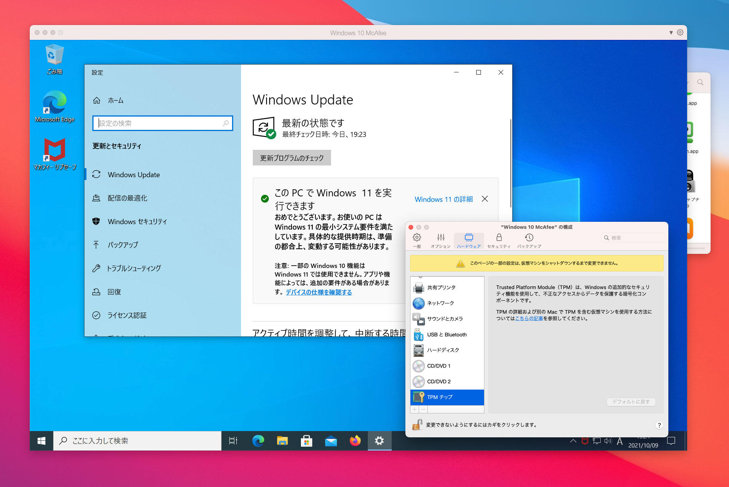This screenshot has height=487, width=729.
Task: Open the セキュリティ section in Parallels configuration
Action: click(x=499, y=240)
